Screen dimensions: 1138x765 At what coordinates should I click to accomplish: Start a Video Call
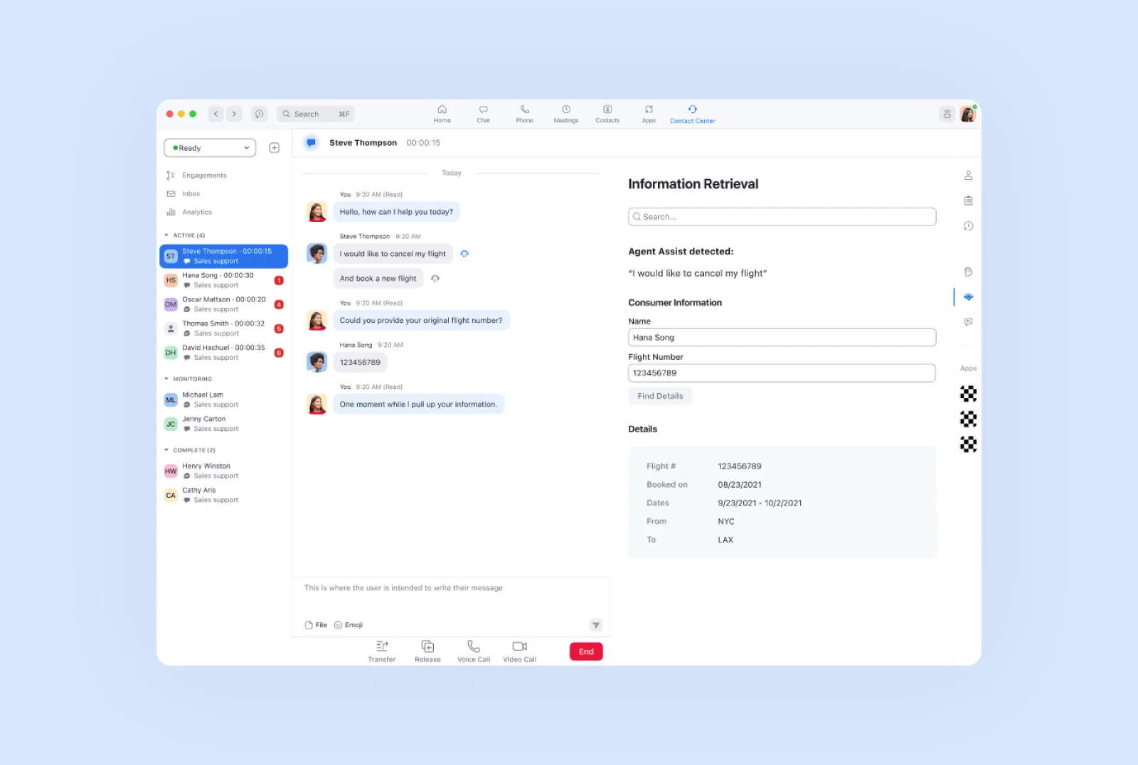pyautogui.click(x=520, y=647)
